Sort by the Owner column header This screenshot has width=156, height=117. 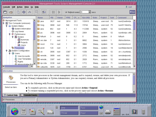(61, 17)
